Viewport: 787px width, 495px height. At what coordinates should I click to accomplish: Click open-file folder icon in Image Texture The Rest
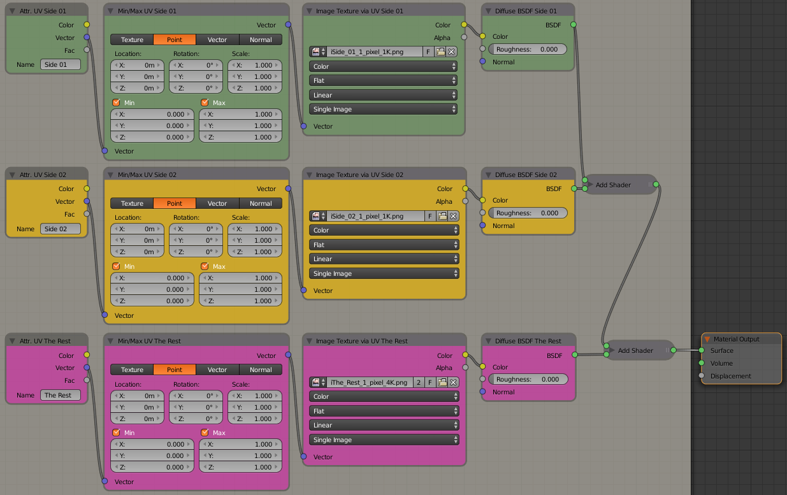click(441, 382)
